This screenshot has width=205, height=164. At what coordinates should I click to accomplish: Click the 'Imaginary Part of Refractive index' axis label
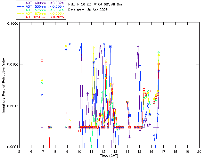coord(4,85)
